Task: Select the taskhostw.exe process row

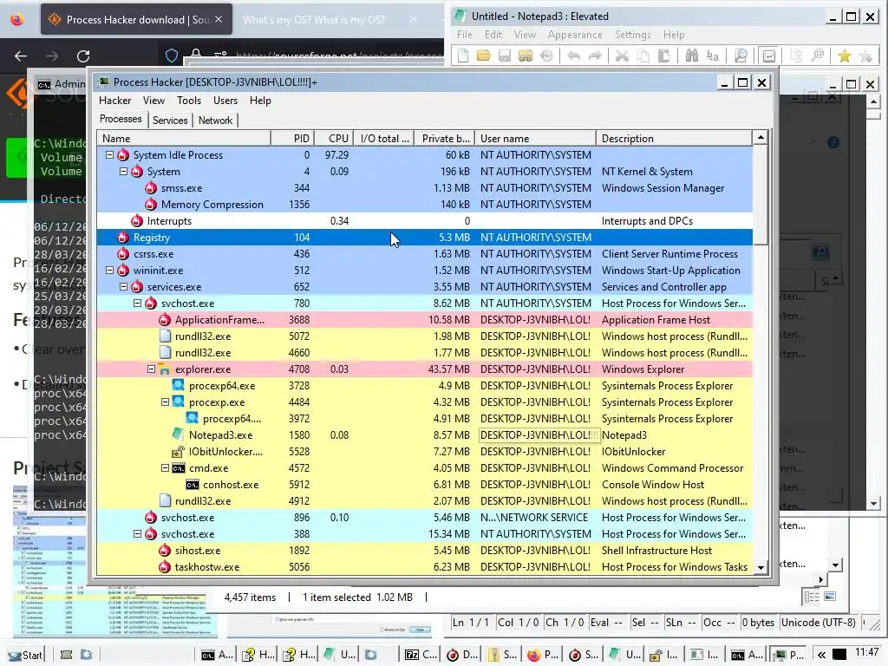Action: (425, 567)
